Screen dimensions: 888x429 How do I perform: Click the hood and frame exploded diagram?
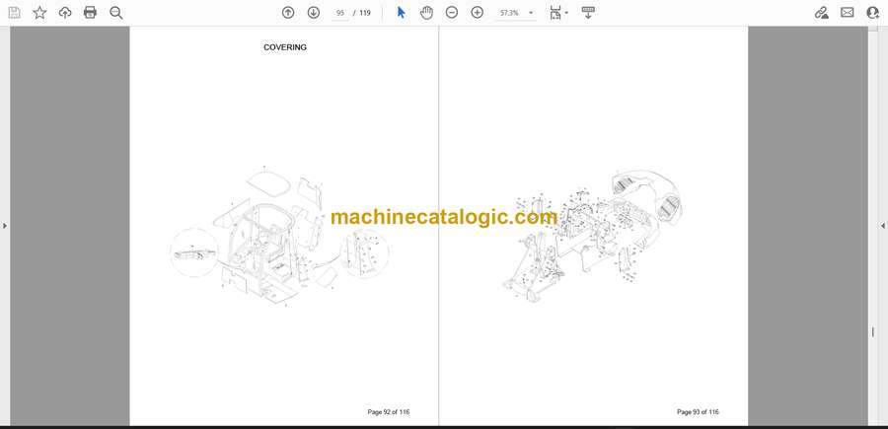592,235
